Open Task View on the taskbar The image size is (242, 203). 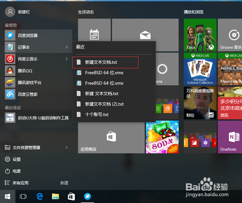(23, 196)
